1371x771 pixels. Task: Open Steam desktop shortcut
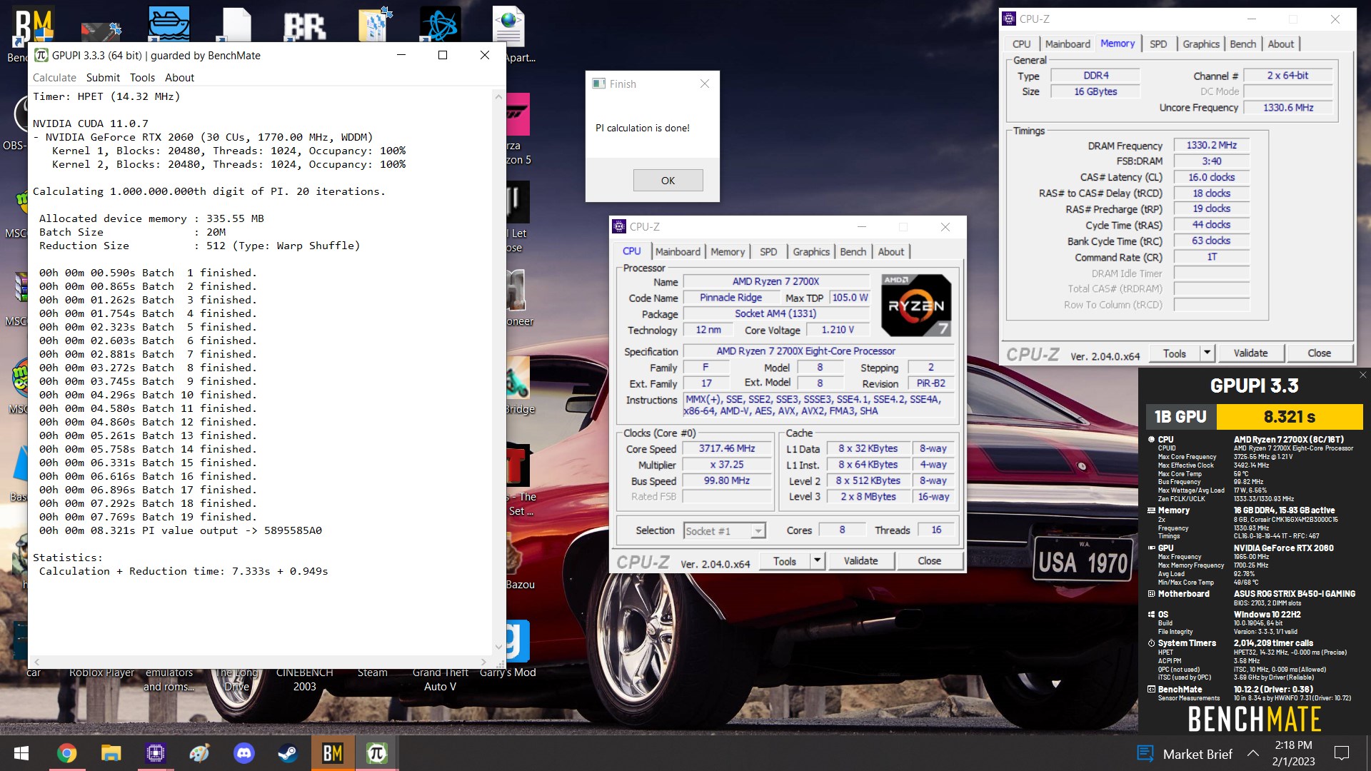(x=372, y=672)
